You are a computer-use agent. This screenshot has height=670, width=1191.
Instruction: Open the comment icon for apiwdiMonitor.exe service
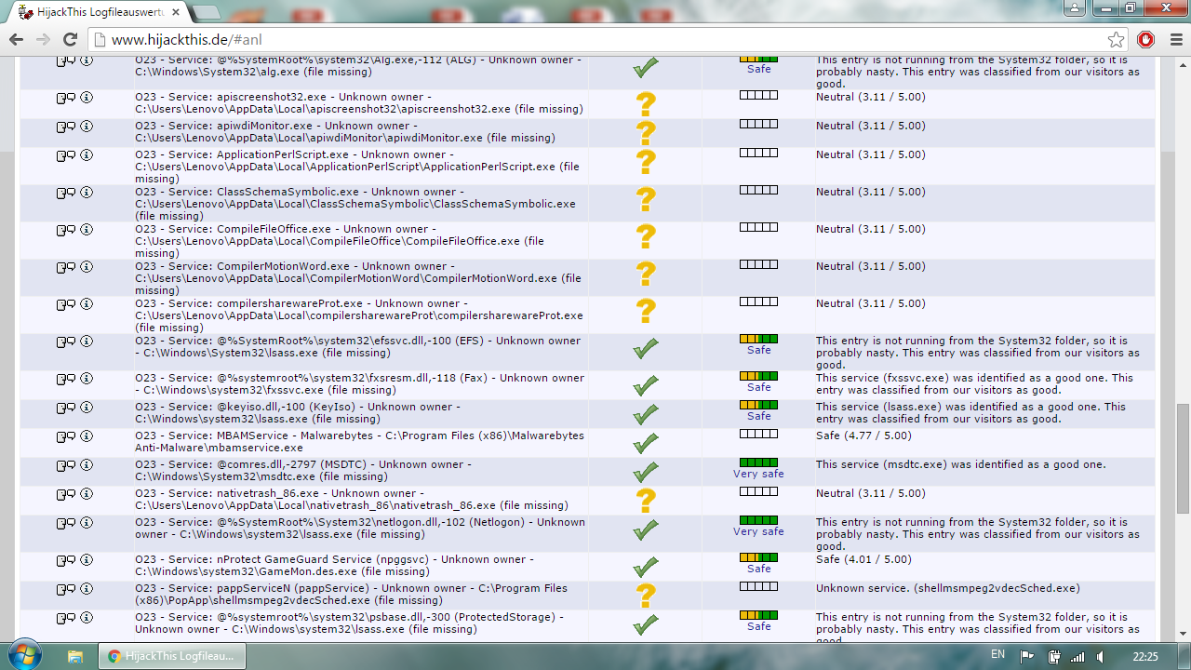tap(66, 127)
